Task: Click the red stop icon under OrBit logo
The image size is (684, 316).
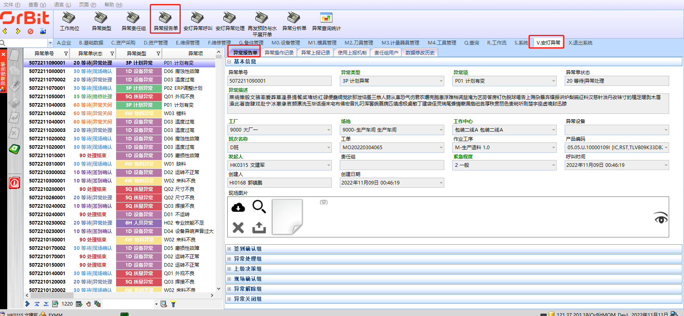Action: point(31,31)
